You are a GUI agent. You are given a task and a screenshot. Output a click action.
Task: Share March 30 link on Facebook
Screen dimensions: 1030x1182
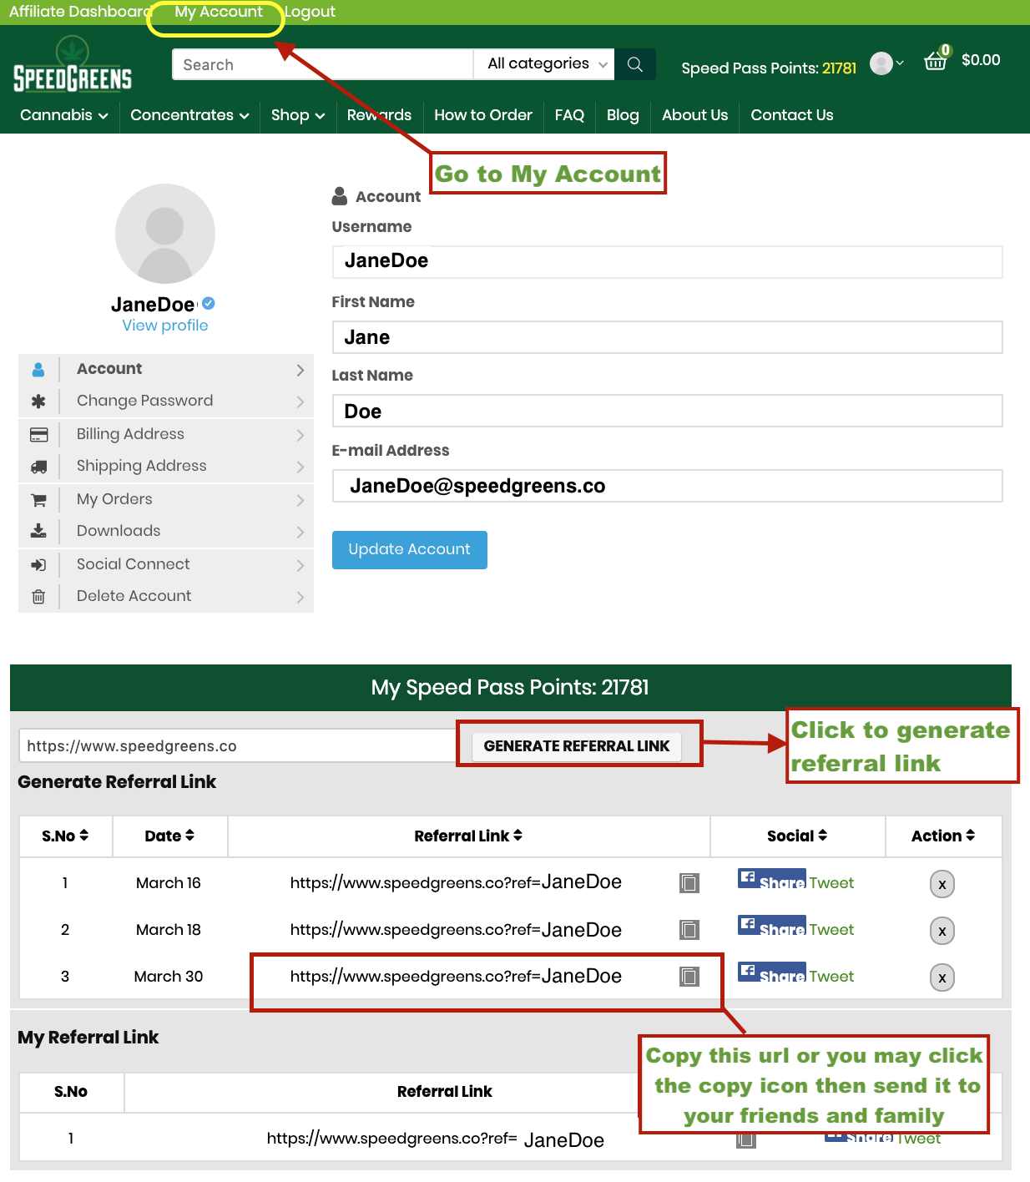pyautogui.click(x=771, y=973)
